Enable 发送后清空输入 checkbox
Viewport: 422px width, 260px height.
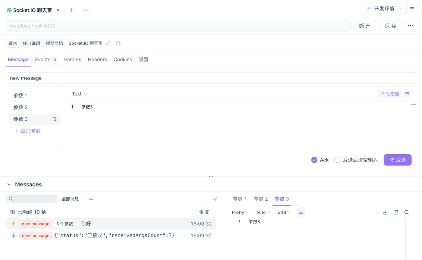(337, 160)
